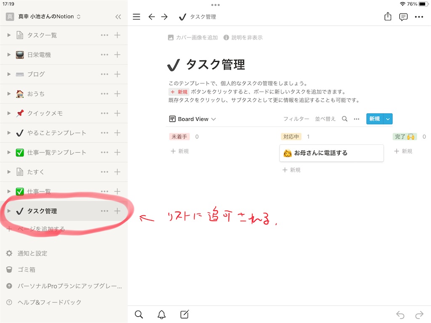Expand the 仕事一覧テンプレート page tree
The width and height of the screenshot is (431, 323).
9,152
